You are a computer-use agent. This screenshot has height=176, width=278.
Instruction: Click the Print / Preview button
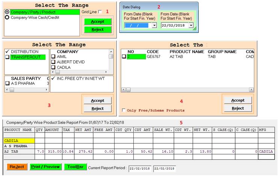pos(46,167)
